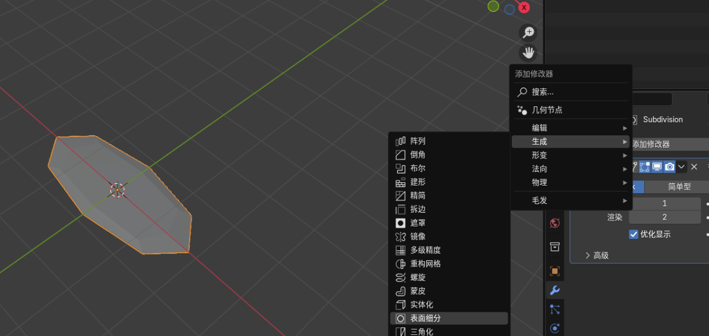This screenshot has height=336, width=709.
Task: Toggle modifier viewport display monitor icon
Action: coord(657,167)
